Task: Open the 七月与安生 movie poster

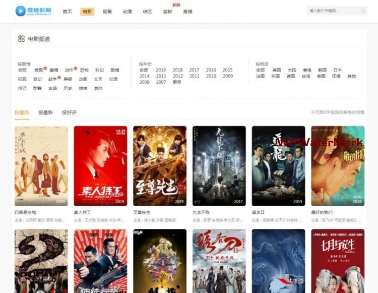Action: click(x=338, y=261)
